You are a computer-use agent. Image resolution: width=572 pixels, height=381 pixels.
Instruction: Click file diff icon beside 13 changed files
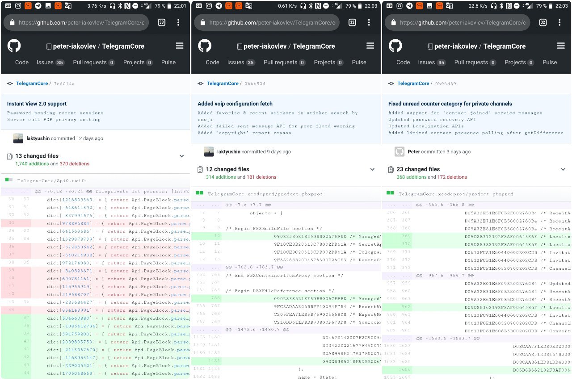tap(10, 156)
